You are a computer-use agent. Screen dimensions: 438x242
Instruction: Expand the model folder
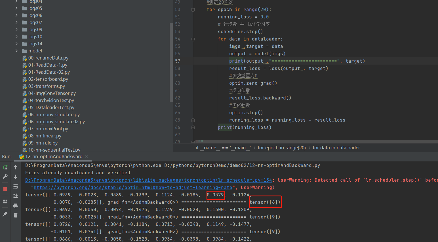(x=16, y=51)
